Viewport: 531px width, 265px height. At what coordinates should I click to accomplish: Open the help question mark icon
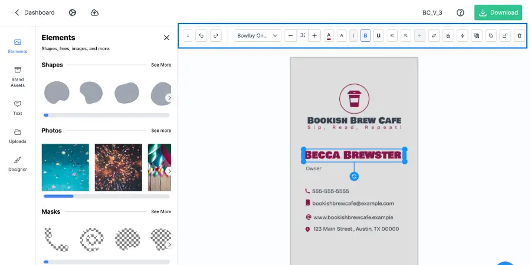pyautogui.click(x=460, y=12)
